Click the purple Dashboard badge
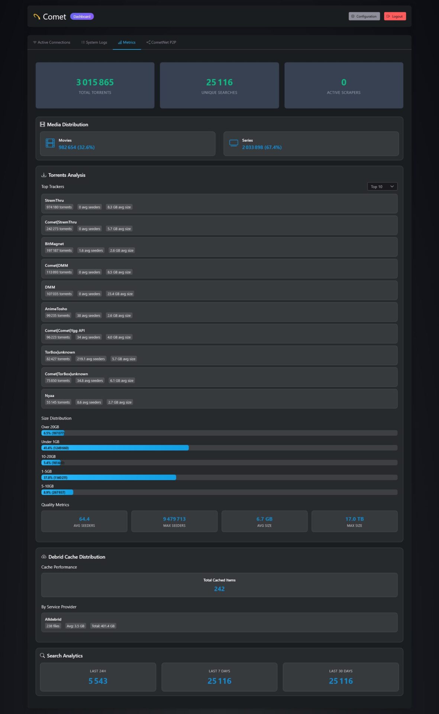 [x=82, y=17]
